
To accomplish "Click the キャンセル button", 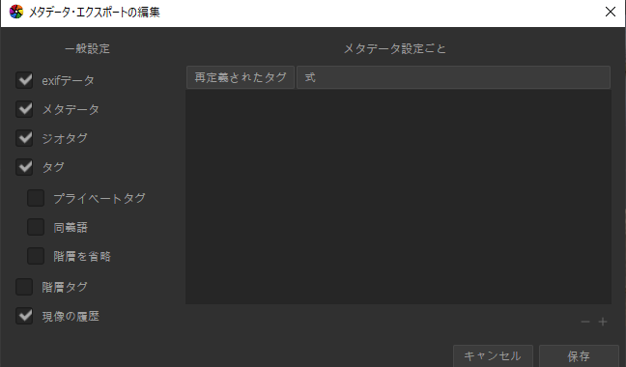I will pos(493,355).
